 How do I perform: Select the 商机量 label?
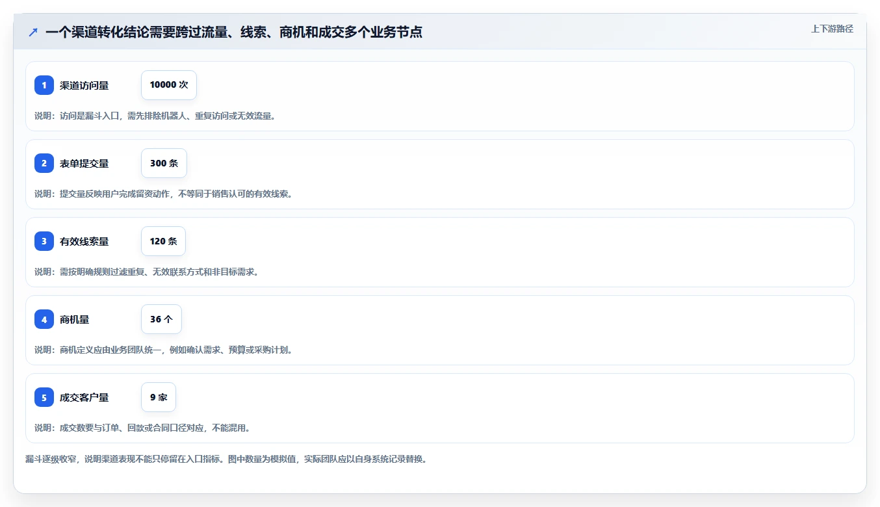pyautogui.click(x=75, y=319)
